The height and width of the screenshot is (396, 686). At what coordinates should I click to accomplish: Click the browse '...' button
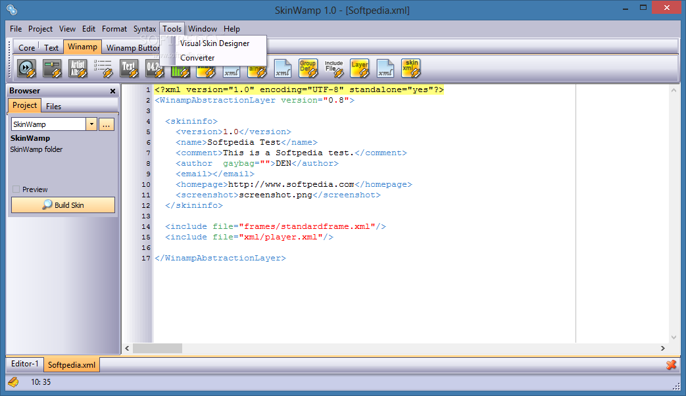[x=107, y=124]
